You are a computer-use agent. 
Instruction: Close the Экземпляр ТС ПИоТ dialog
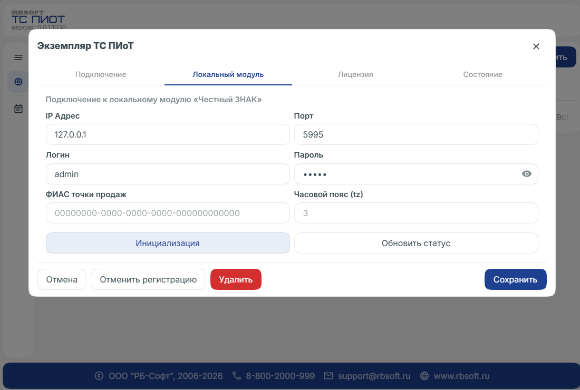(x=536, y=46)
